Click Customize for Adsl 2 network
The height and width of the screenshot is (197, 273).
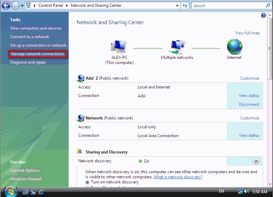pos(250,78)
